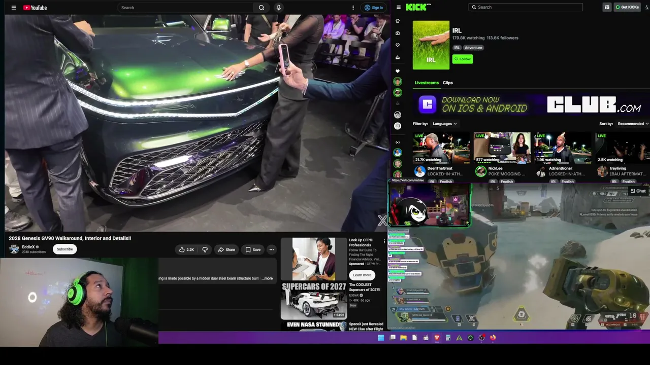Screen dimensions: 650x365
Task: Open treyliving's live stream thumbnail
Action: [x=622, y=148]
